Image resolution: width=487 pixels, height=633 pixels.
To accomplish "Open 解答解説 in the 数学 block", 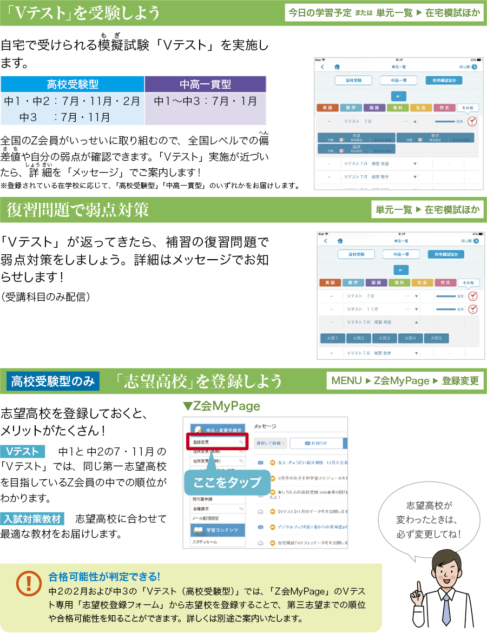I will tap(435, 140).
